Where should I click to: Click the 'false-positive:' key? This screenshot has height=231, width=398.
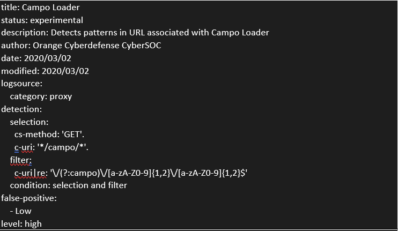click(28, 198)
